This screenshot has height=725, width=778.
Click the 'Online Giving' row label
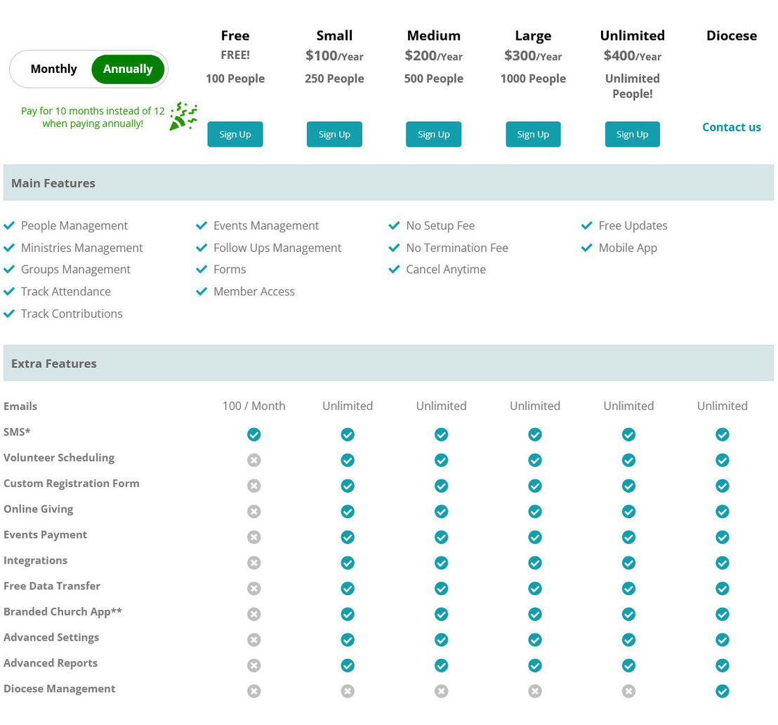click(38, 510)
